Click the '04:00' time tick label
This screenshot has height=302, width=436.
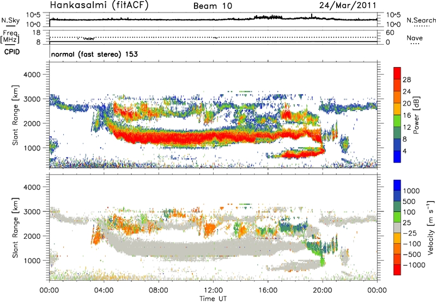click(104, 291)
